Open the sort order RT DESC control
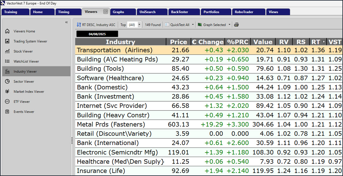This screenshot has height=176, width=343. point(96,25)
